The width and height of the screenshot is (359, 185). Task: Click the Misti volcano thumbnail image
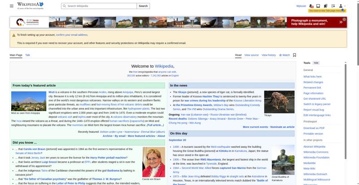click(29, 101)
